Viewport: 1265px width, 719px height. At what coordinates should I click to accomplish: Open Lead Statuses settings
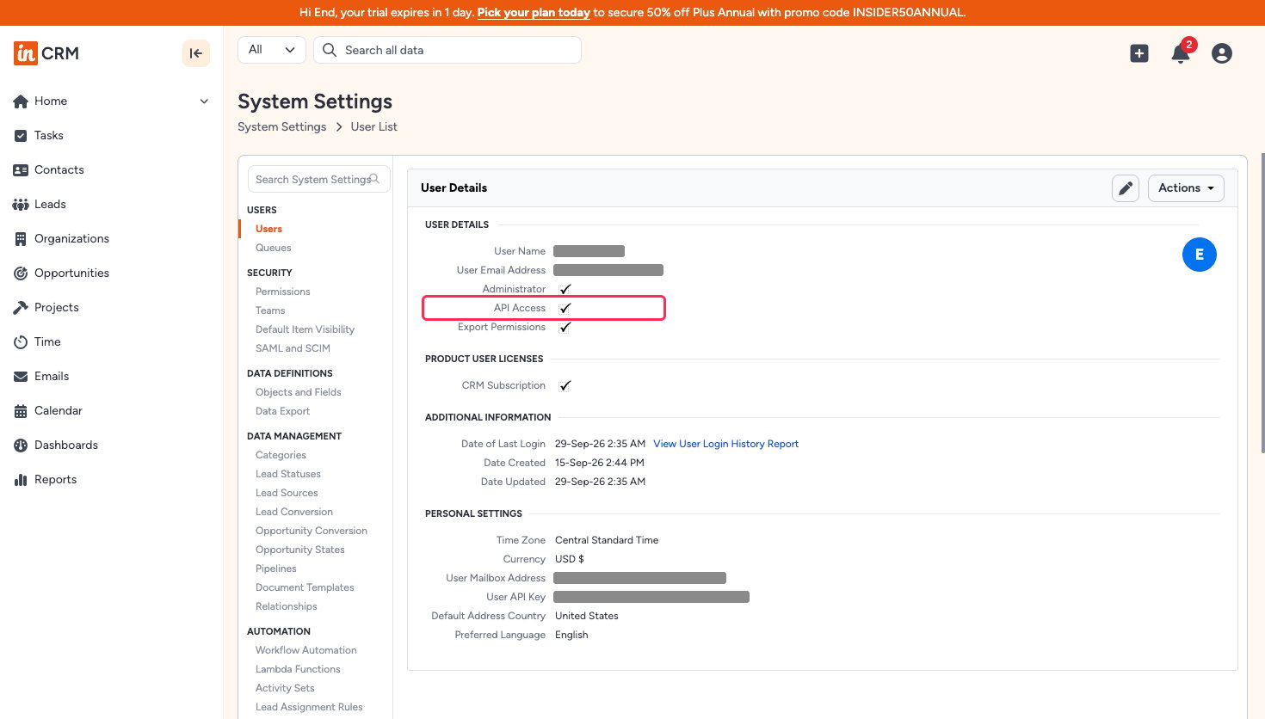click(x=288, y=474)
